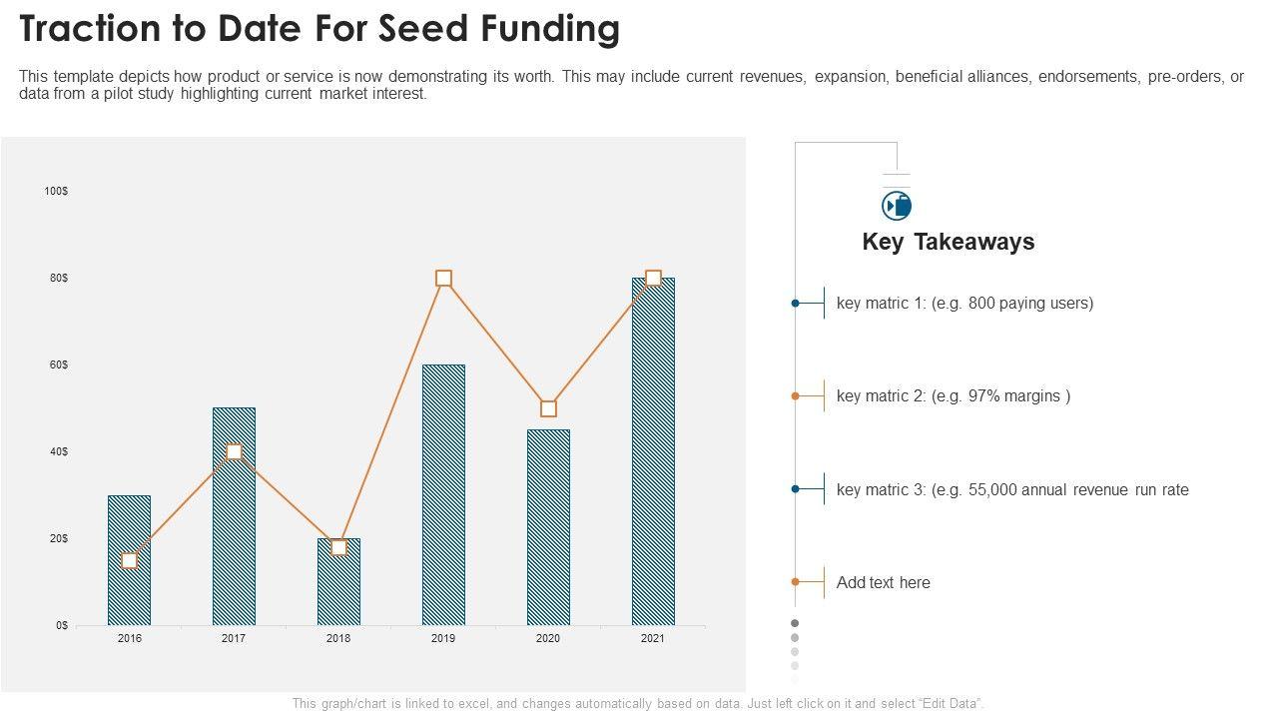Click the 2020 hatched bar
The height and width of the screenshot is (719, 1278).
548,529
